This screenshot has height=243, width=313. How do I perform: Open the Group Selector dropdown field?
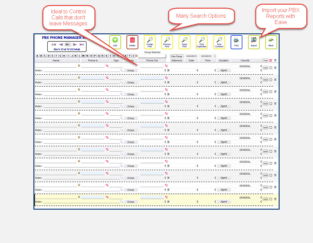tap(152, 56)
